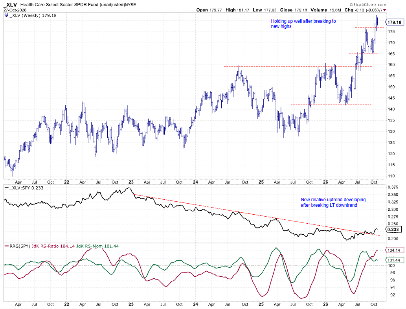Click the Chg -0.10 (-0.06%) value
This screenshot has width=406, height=309.
pos(363,10)
